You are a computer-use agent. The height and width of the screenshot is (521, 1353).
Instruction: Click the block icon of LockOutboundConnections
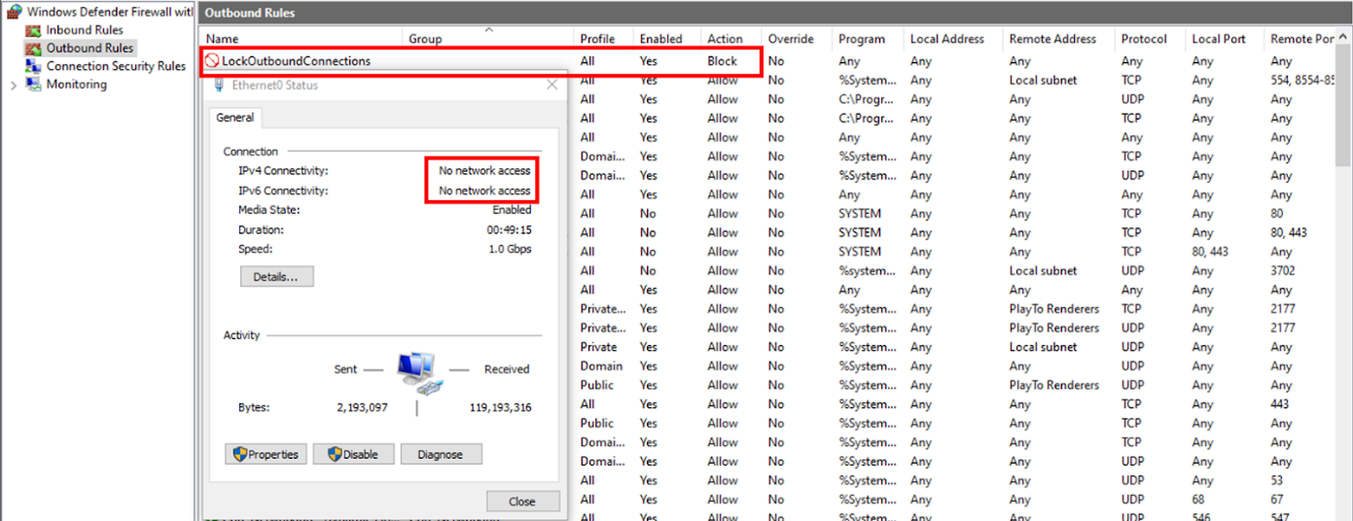211,60
